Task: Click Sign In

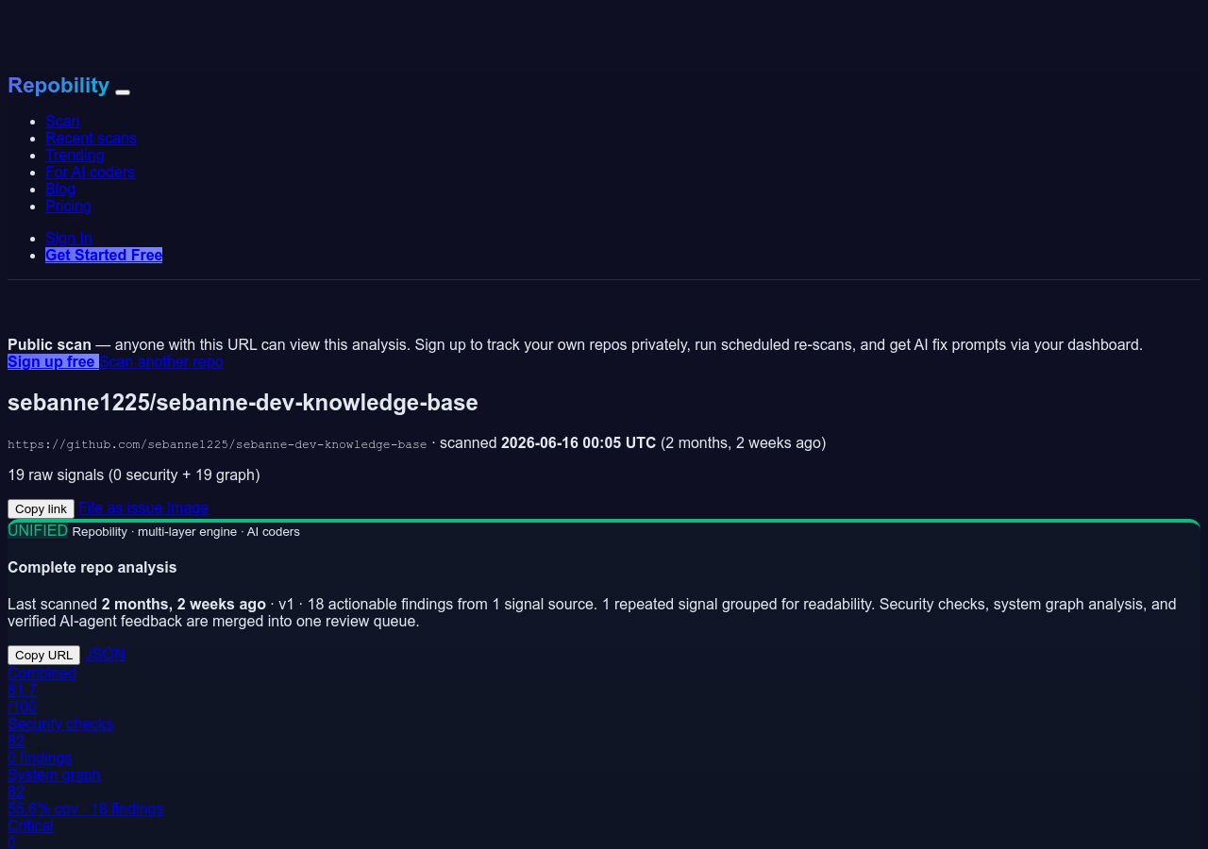Action: tap(69, 238)
